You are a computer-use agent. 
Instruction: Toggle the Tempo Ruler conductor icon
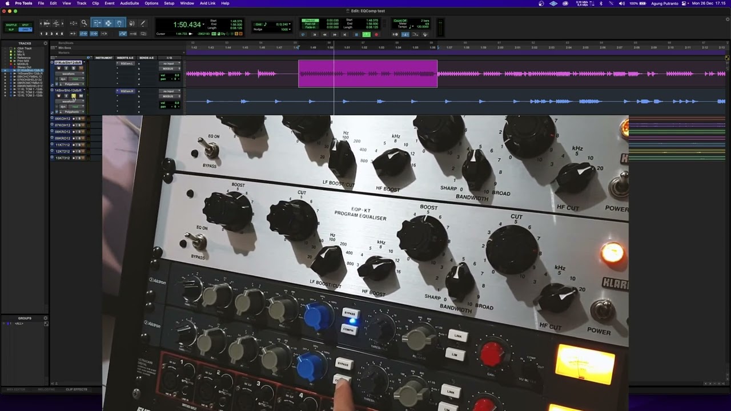click(425, 35)
